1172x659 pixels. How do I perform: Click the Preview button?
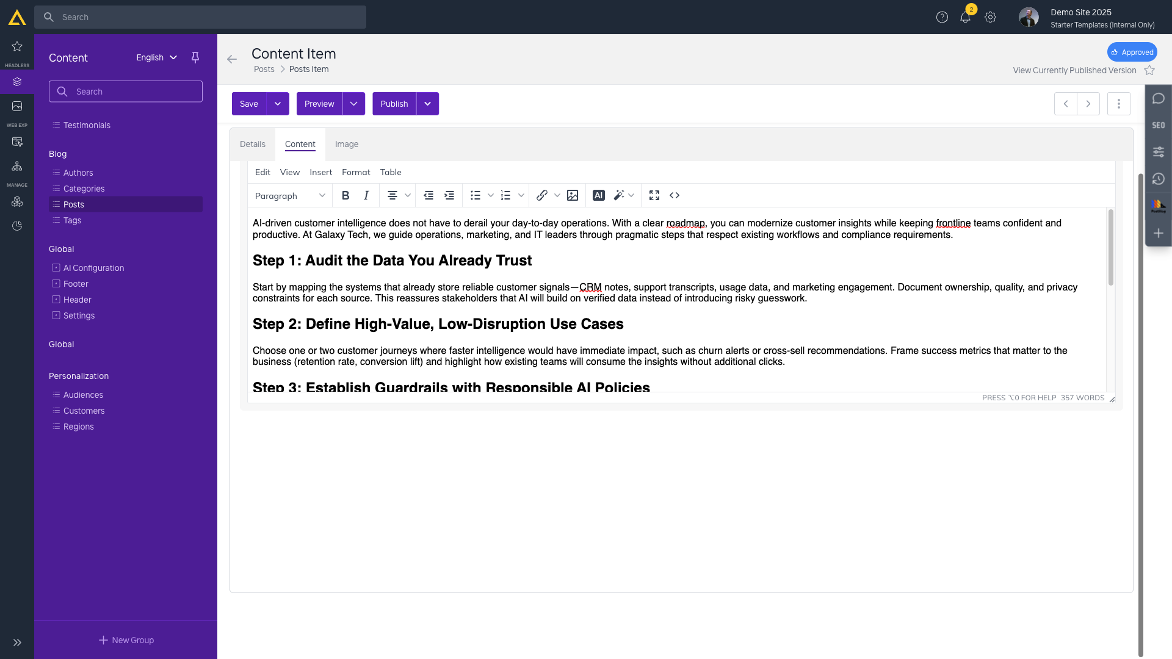[x=319, y=104]
